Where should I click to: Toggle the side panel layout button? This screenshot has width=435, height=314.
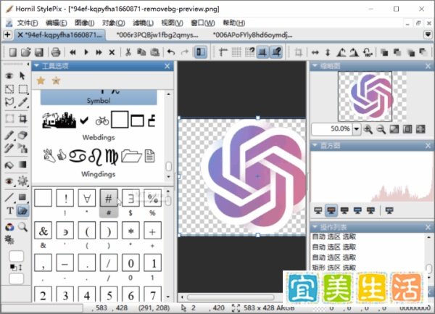201,52
